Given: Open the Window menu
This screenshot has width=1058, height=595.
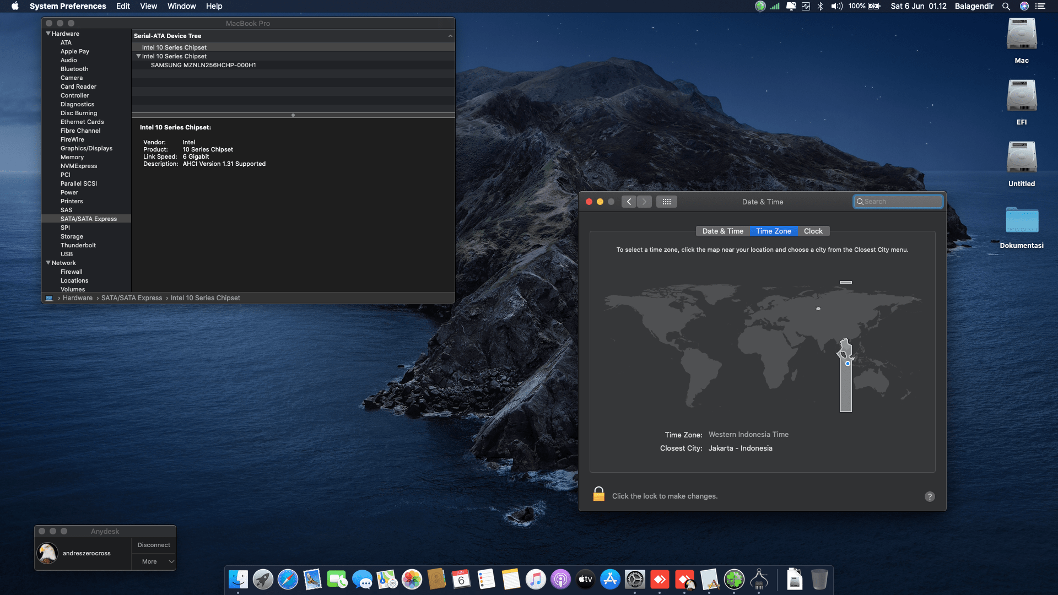Looking at the screenshot, I should click(181, 6).
